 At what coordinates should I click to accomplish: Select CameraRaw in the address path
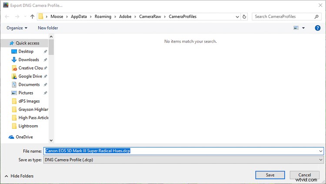[150, 17]
